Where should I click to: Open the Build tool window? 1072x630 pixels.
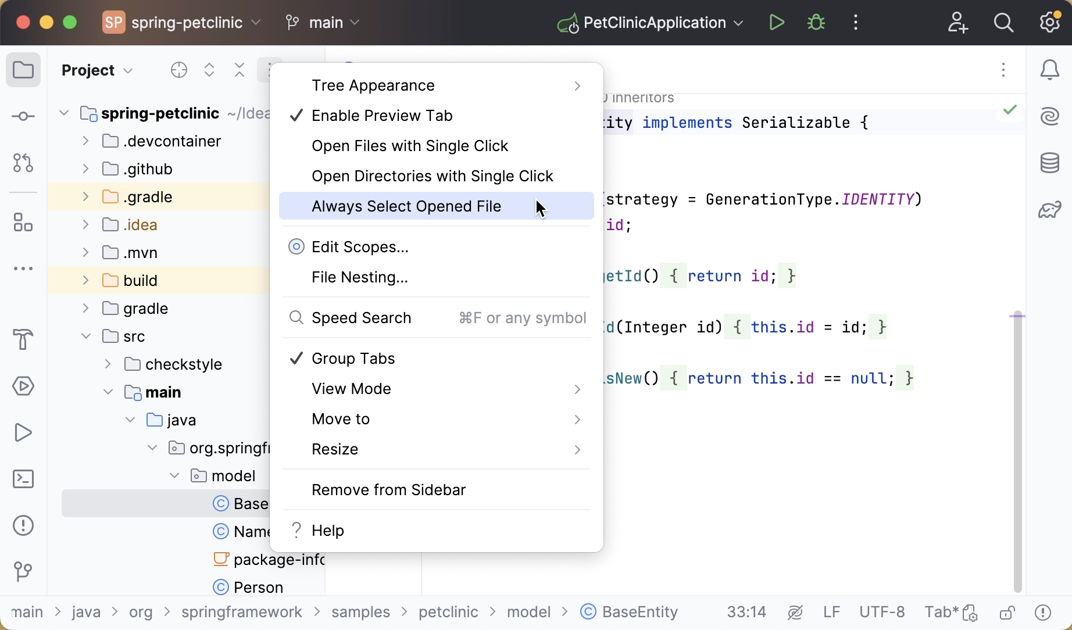(x=23, y=339)
